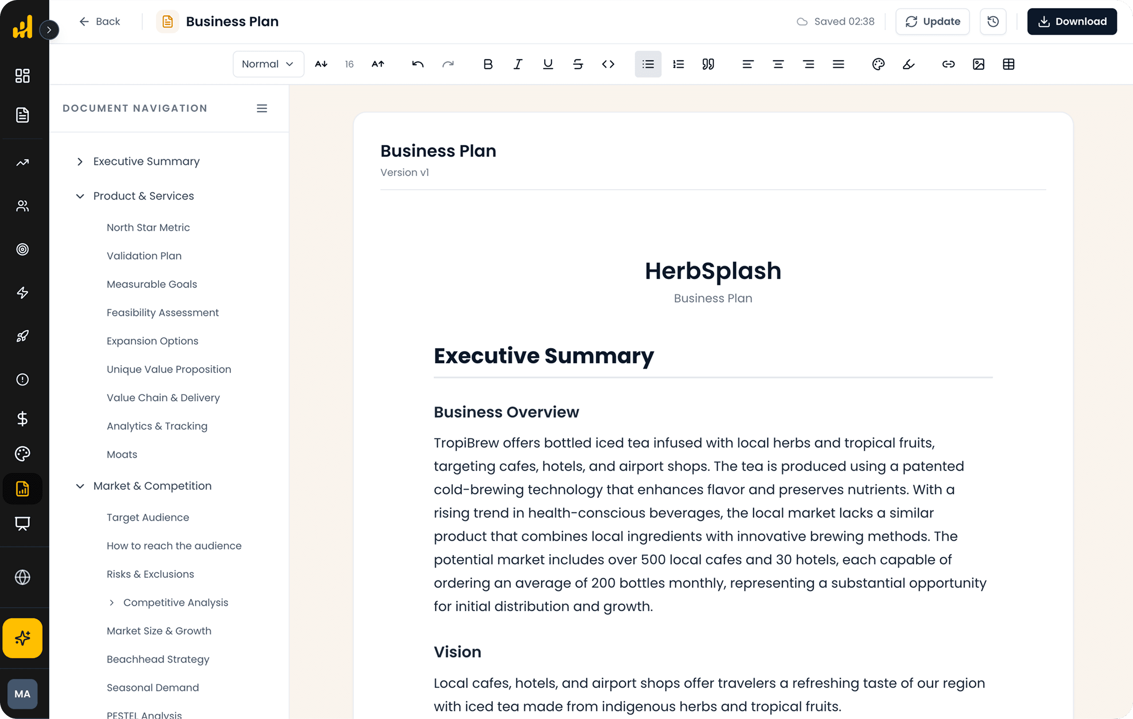Toggle italic formatting

[x=518, y=64]
